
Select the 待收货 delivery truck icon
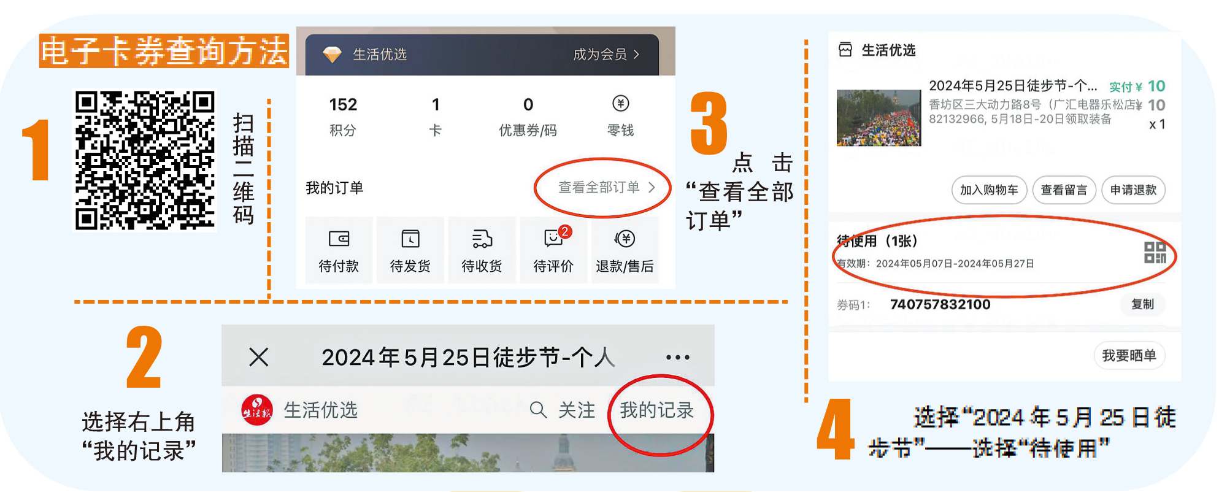coord(482,239)
